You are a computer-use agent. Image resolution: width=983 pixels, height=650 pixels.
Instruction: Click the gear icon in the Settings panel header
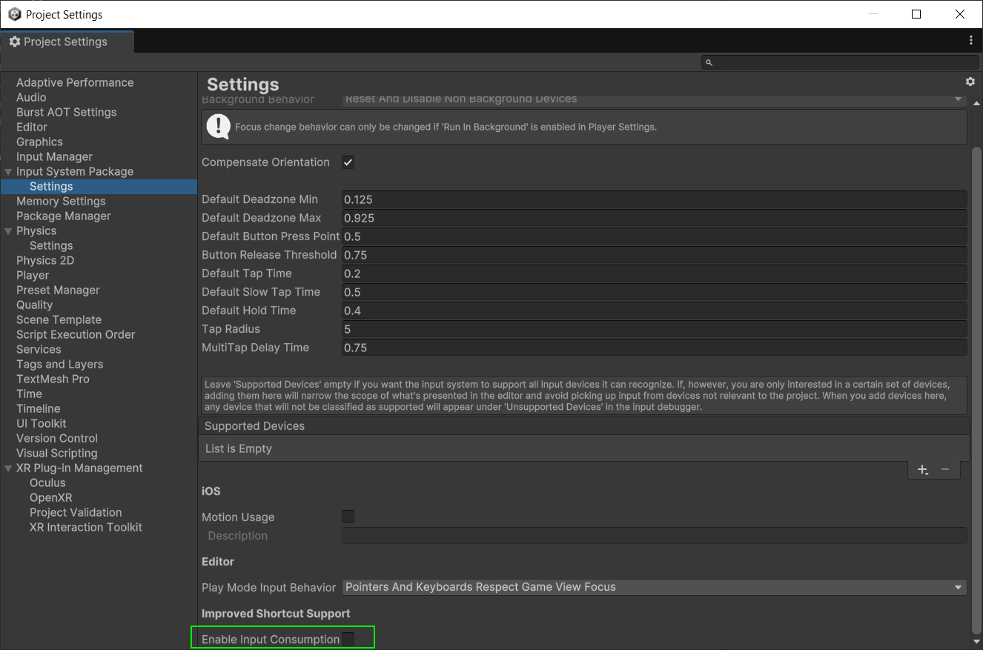[x=970, y=82]
